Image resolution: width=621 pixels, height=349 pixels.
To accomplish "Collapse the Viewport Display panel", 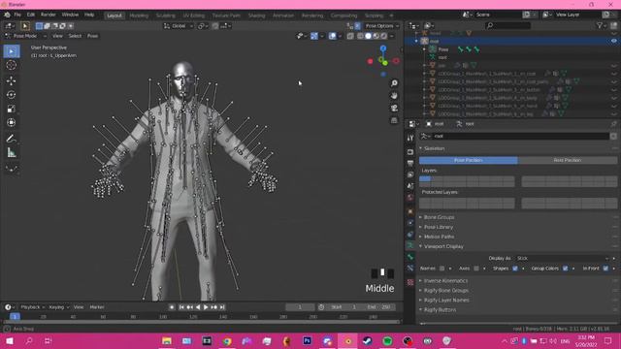I will point(443,246).
